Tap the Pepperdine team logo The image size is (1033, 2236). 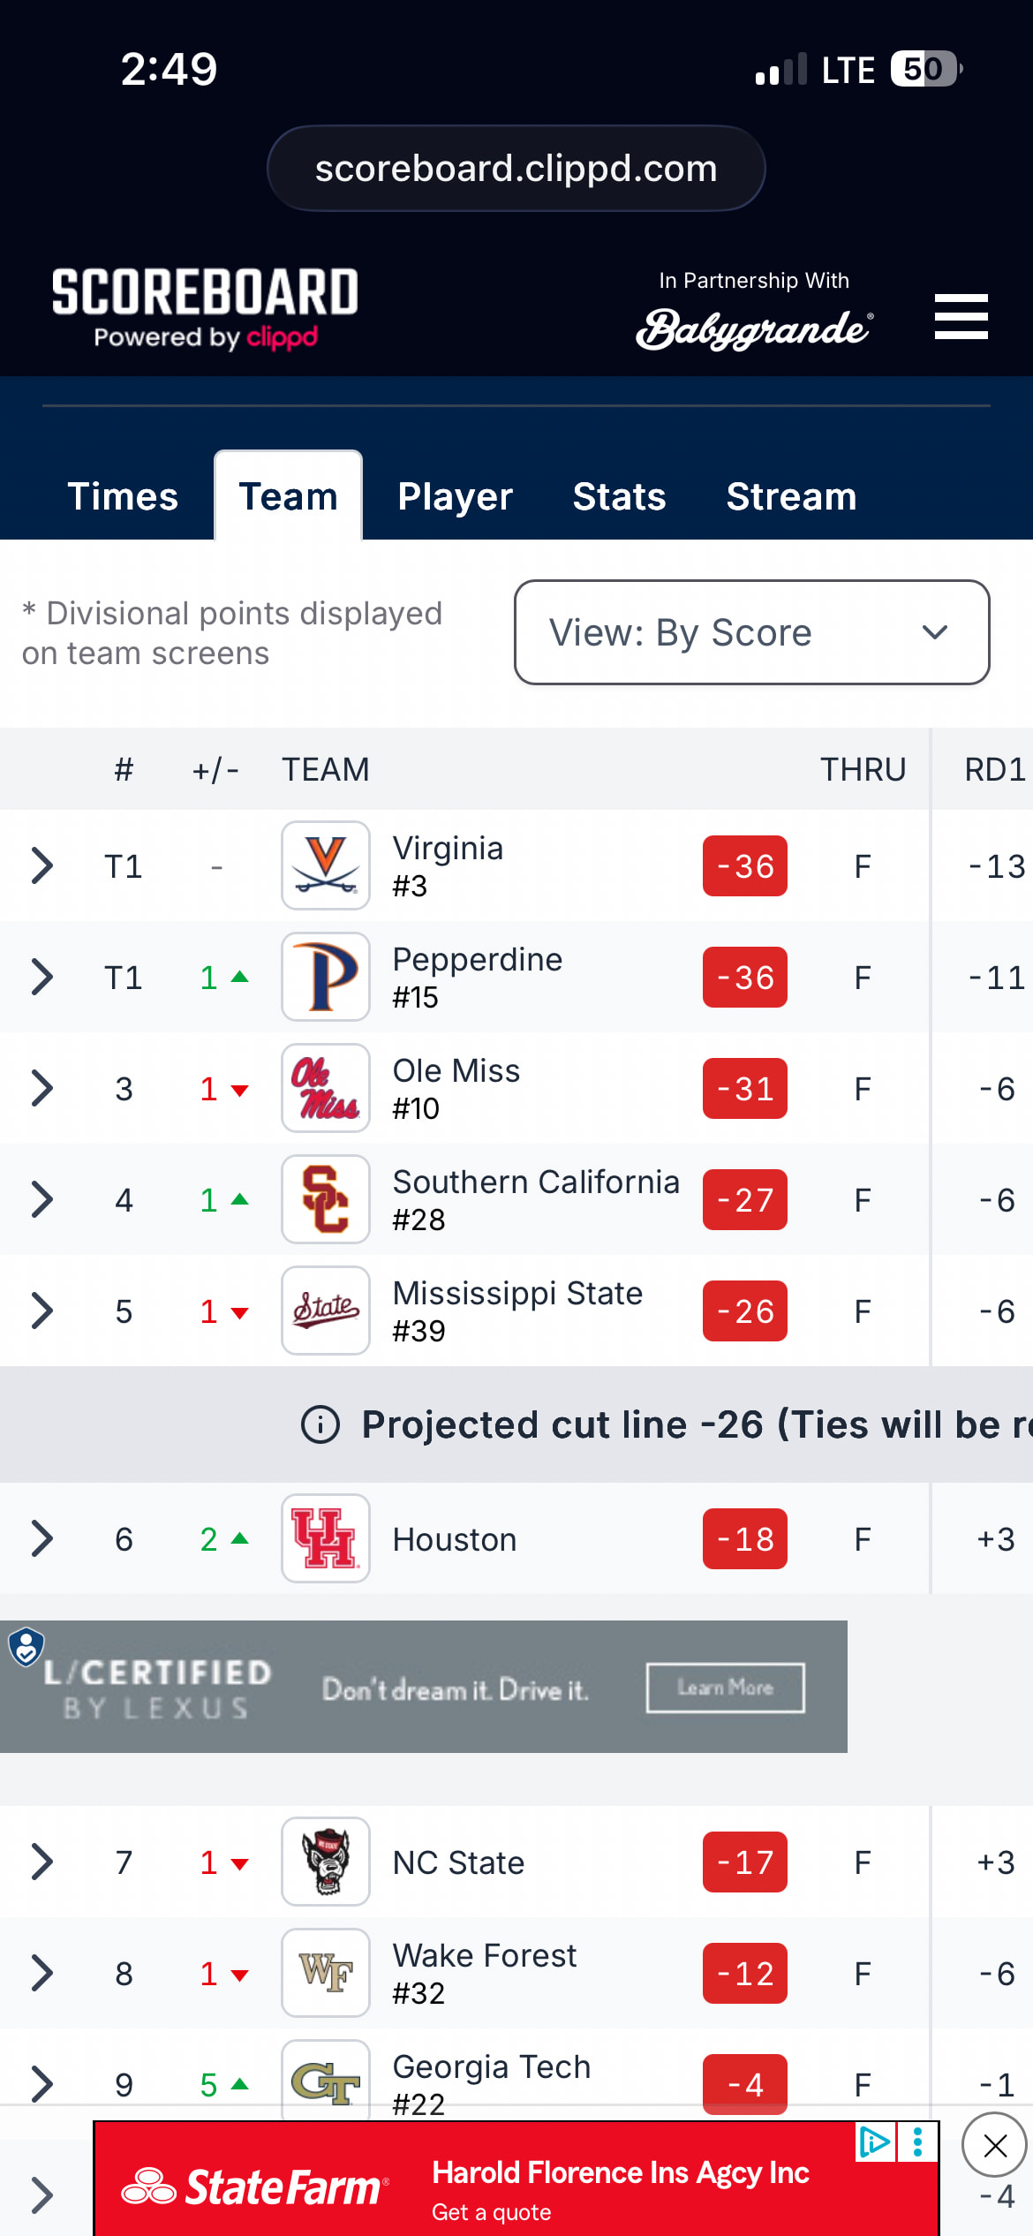click(x=326, y=977)
